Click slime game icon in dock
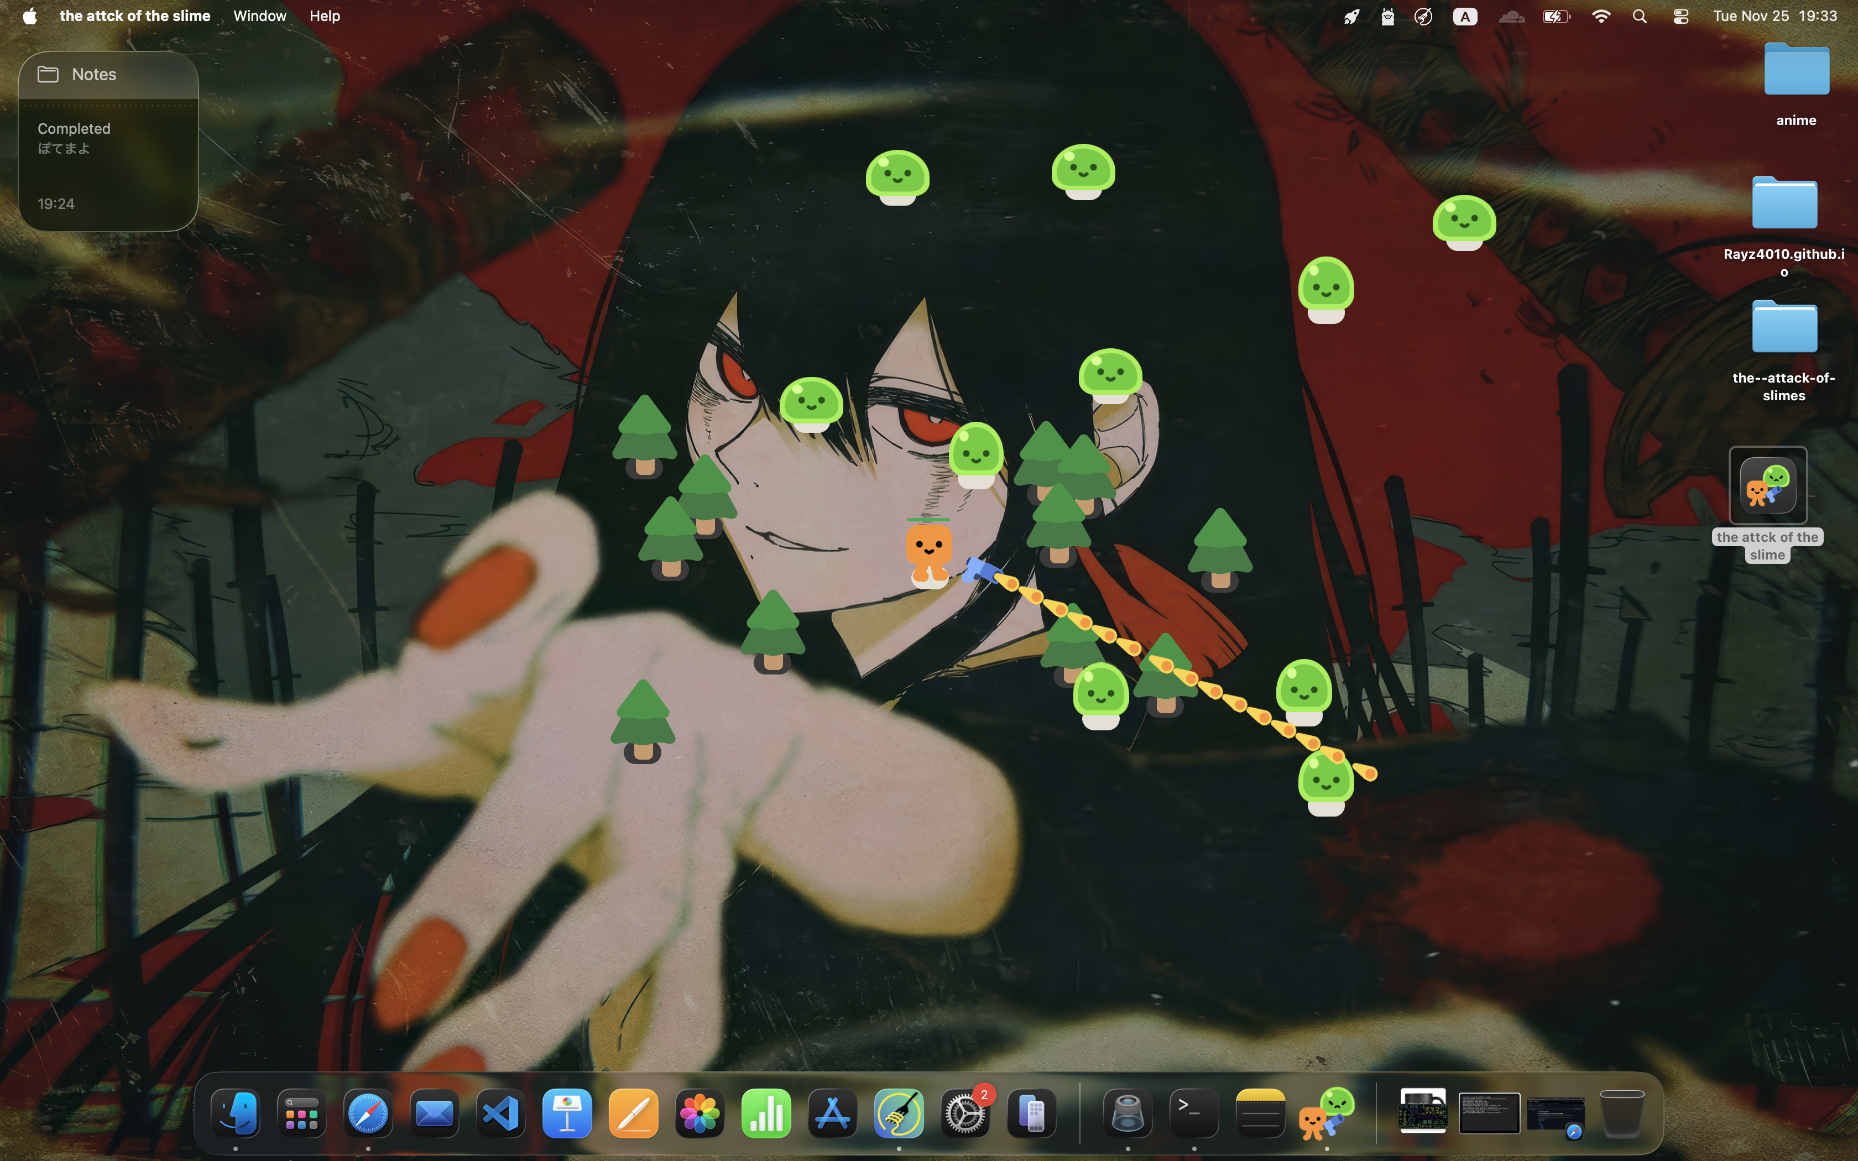Viewport: 1858px width, 1161px height. click(1327, 1113)
